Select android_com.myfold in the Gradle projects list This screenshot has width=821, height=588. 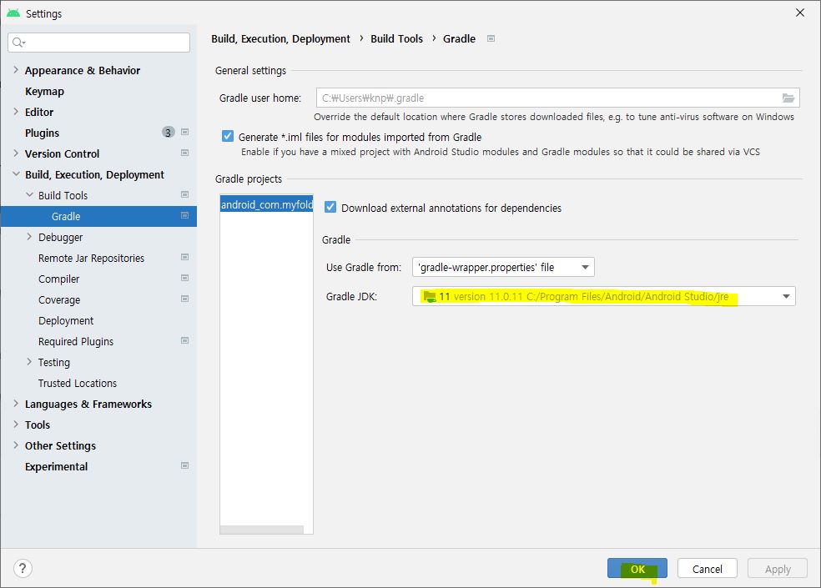[x=265, y=204]
